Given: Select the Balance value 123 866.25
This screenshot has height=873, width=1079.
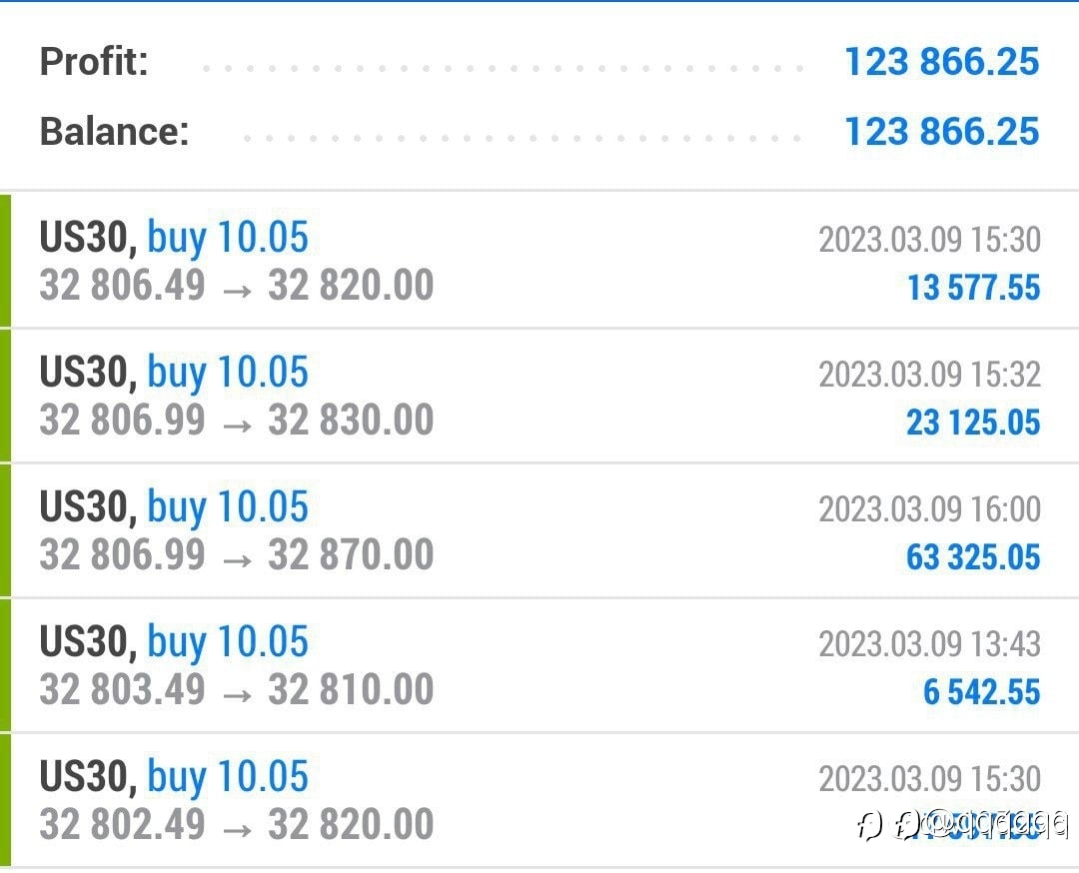Looking at the screenshot, I should tap(941, 132).
